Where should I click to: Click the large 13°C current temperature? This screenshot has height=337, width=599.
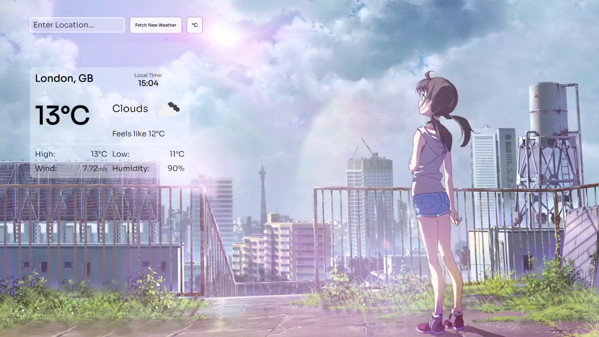62,115
